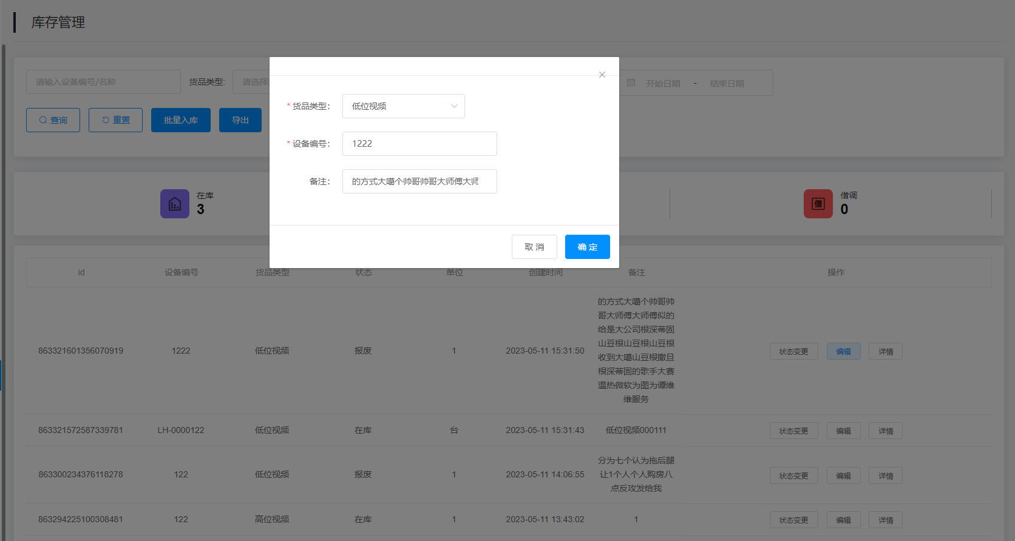Click the 备注 text field in the dialog
Screen dimensions: 1015x541
[x=419, y=181]
